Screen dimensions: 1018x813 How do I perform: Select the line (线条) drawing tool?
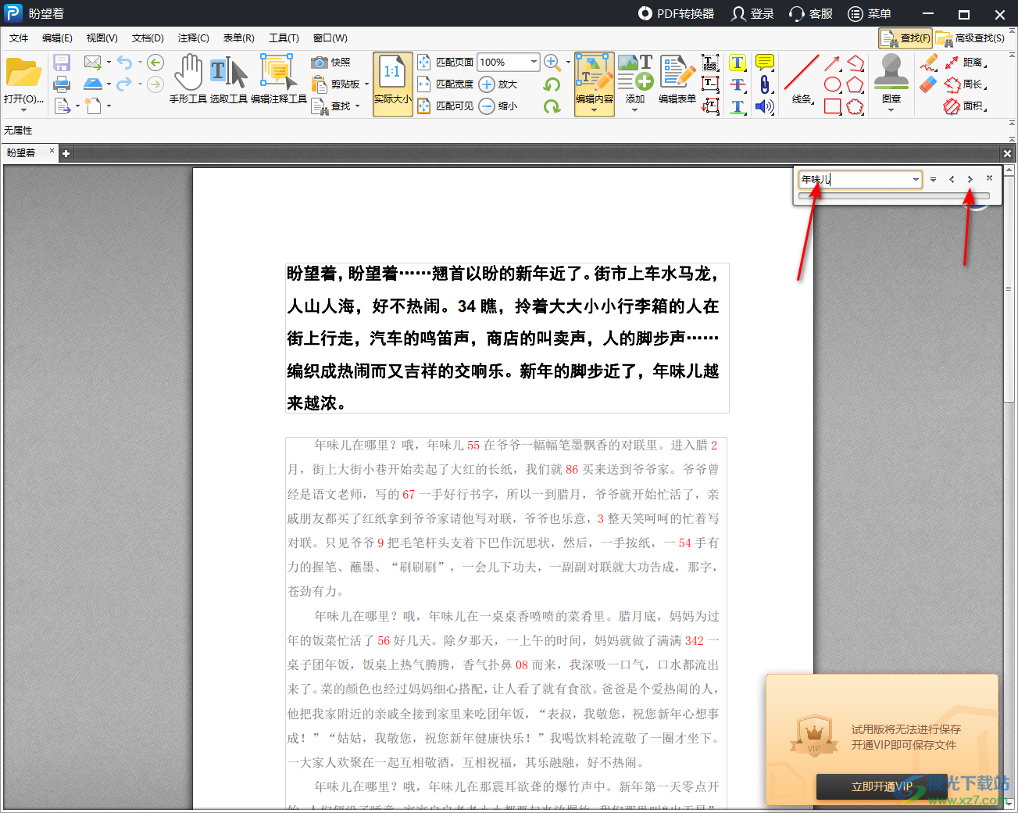click(802, 78)
